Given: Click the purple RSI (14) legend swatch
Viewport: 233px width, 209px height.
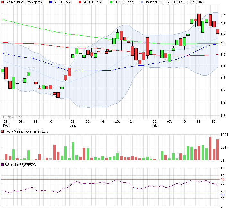Looking at the screenshot, I should tap(2, 165).
